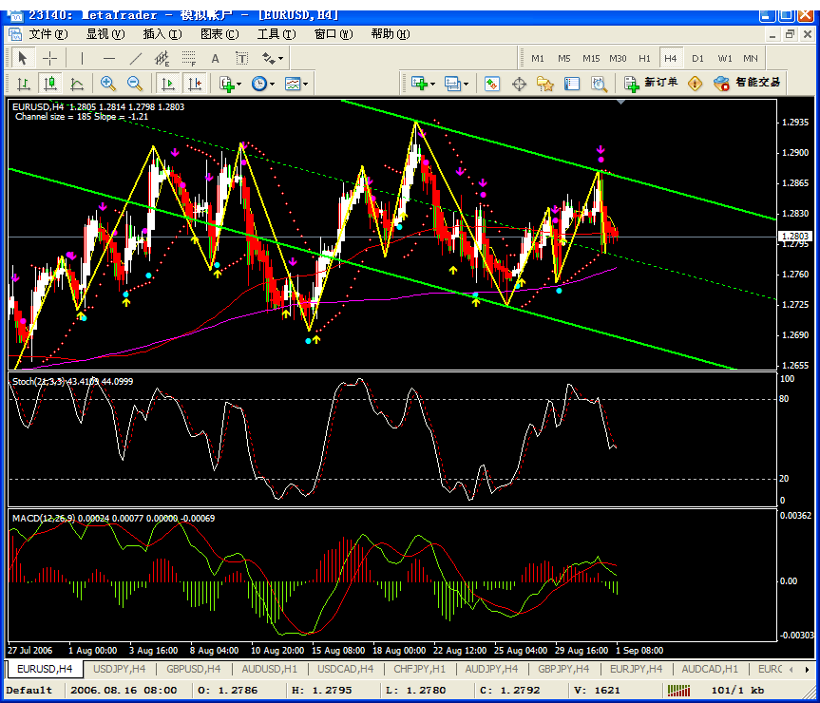The height and width of the screenshot is (703, 820).
Task: Switch to H1 timeframe
Action: pyautogui.click(x=644, y=58)
